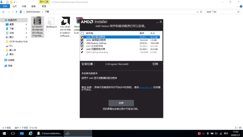Click 切换 to change install location
Viewport: 243px width, 137px height.
(155, 64)
